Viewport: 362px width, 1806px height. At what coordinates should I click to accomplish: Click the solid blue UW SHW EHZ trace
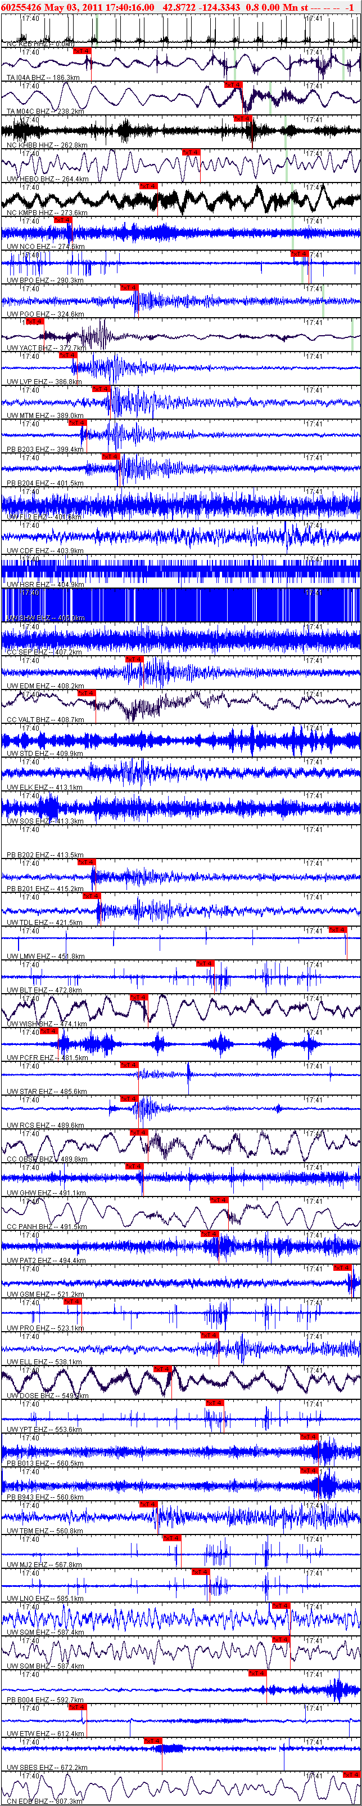tap(180, 604)
